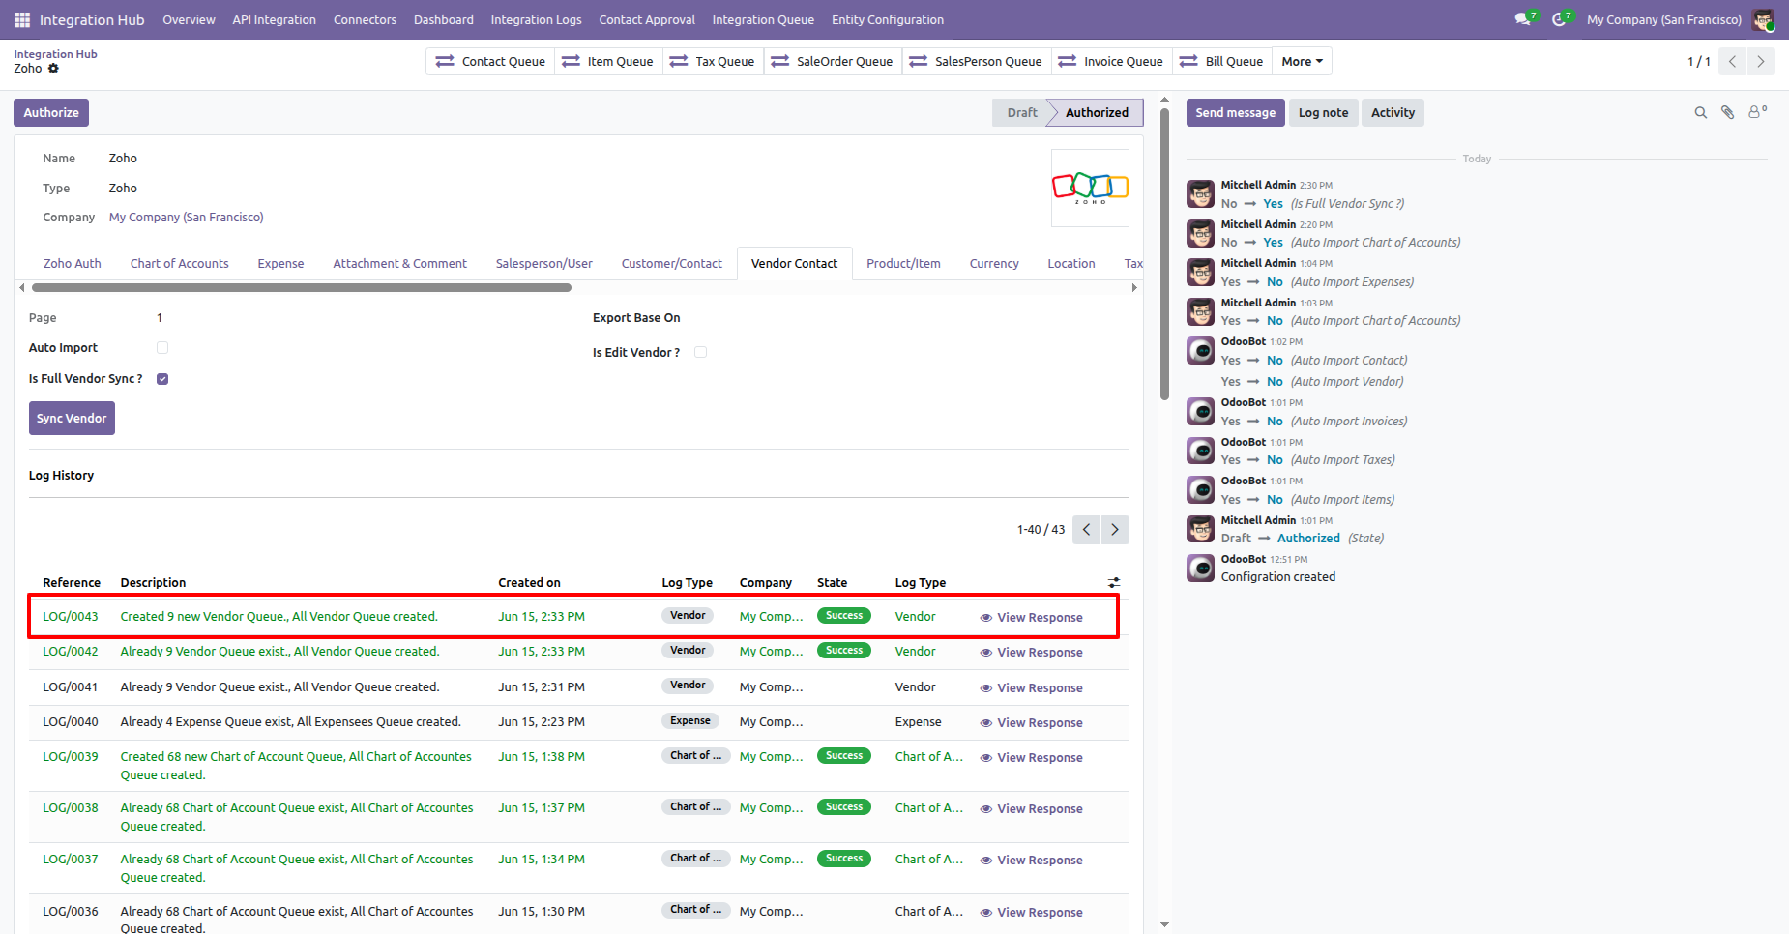Open Item Queue smart button

point(608,62)
